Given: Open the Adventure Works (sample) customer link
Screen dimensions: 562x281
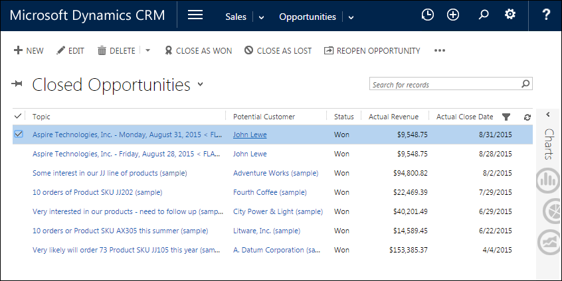Looking at the screenshot, I should [276, 173].
